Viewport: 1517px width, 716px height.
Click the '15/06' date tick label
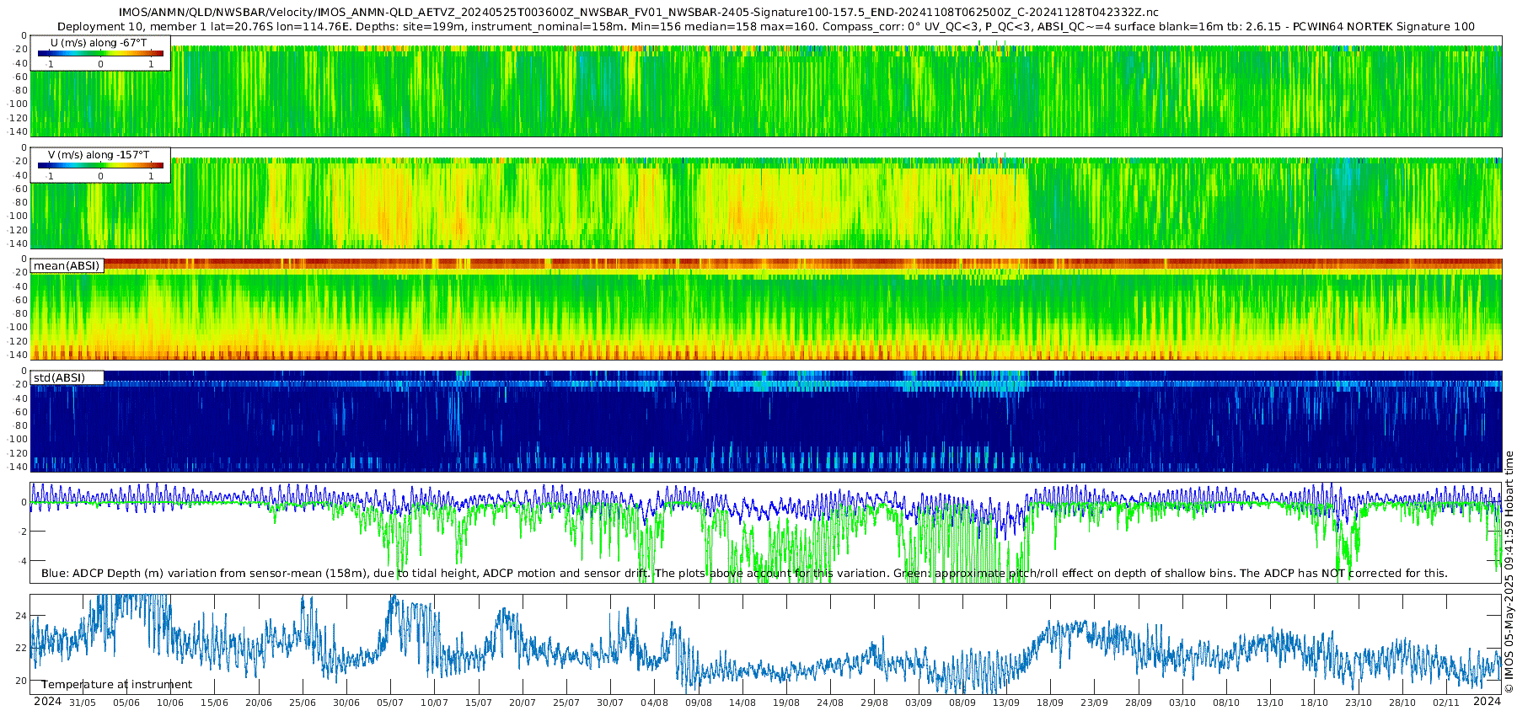pos(214,703)
